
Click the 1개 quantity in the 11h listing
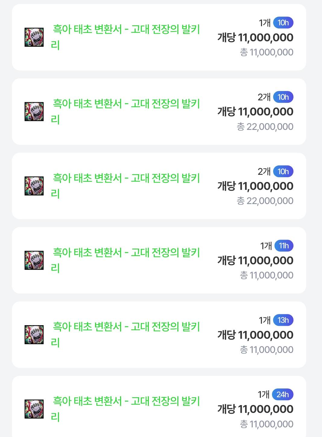point(266,246)
